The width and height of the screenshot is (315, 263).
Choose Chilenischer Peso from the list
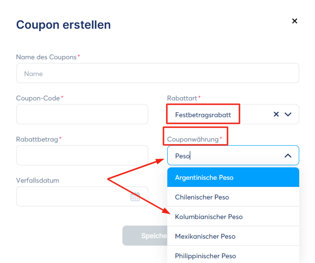click(233, 197)
